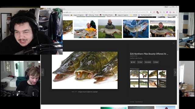Click the dark red shield extension icon
Image resolution: width=195 pixels, height=109 pixels.
(x=158, y=12)
